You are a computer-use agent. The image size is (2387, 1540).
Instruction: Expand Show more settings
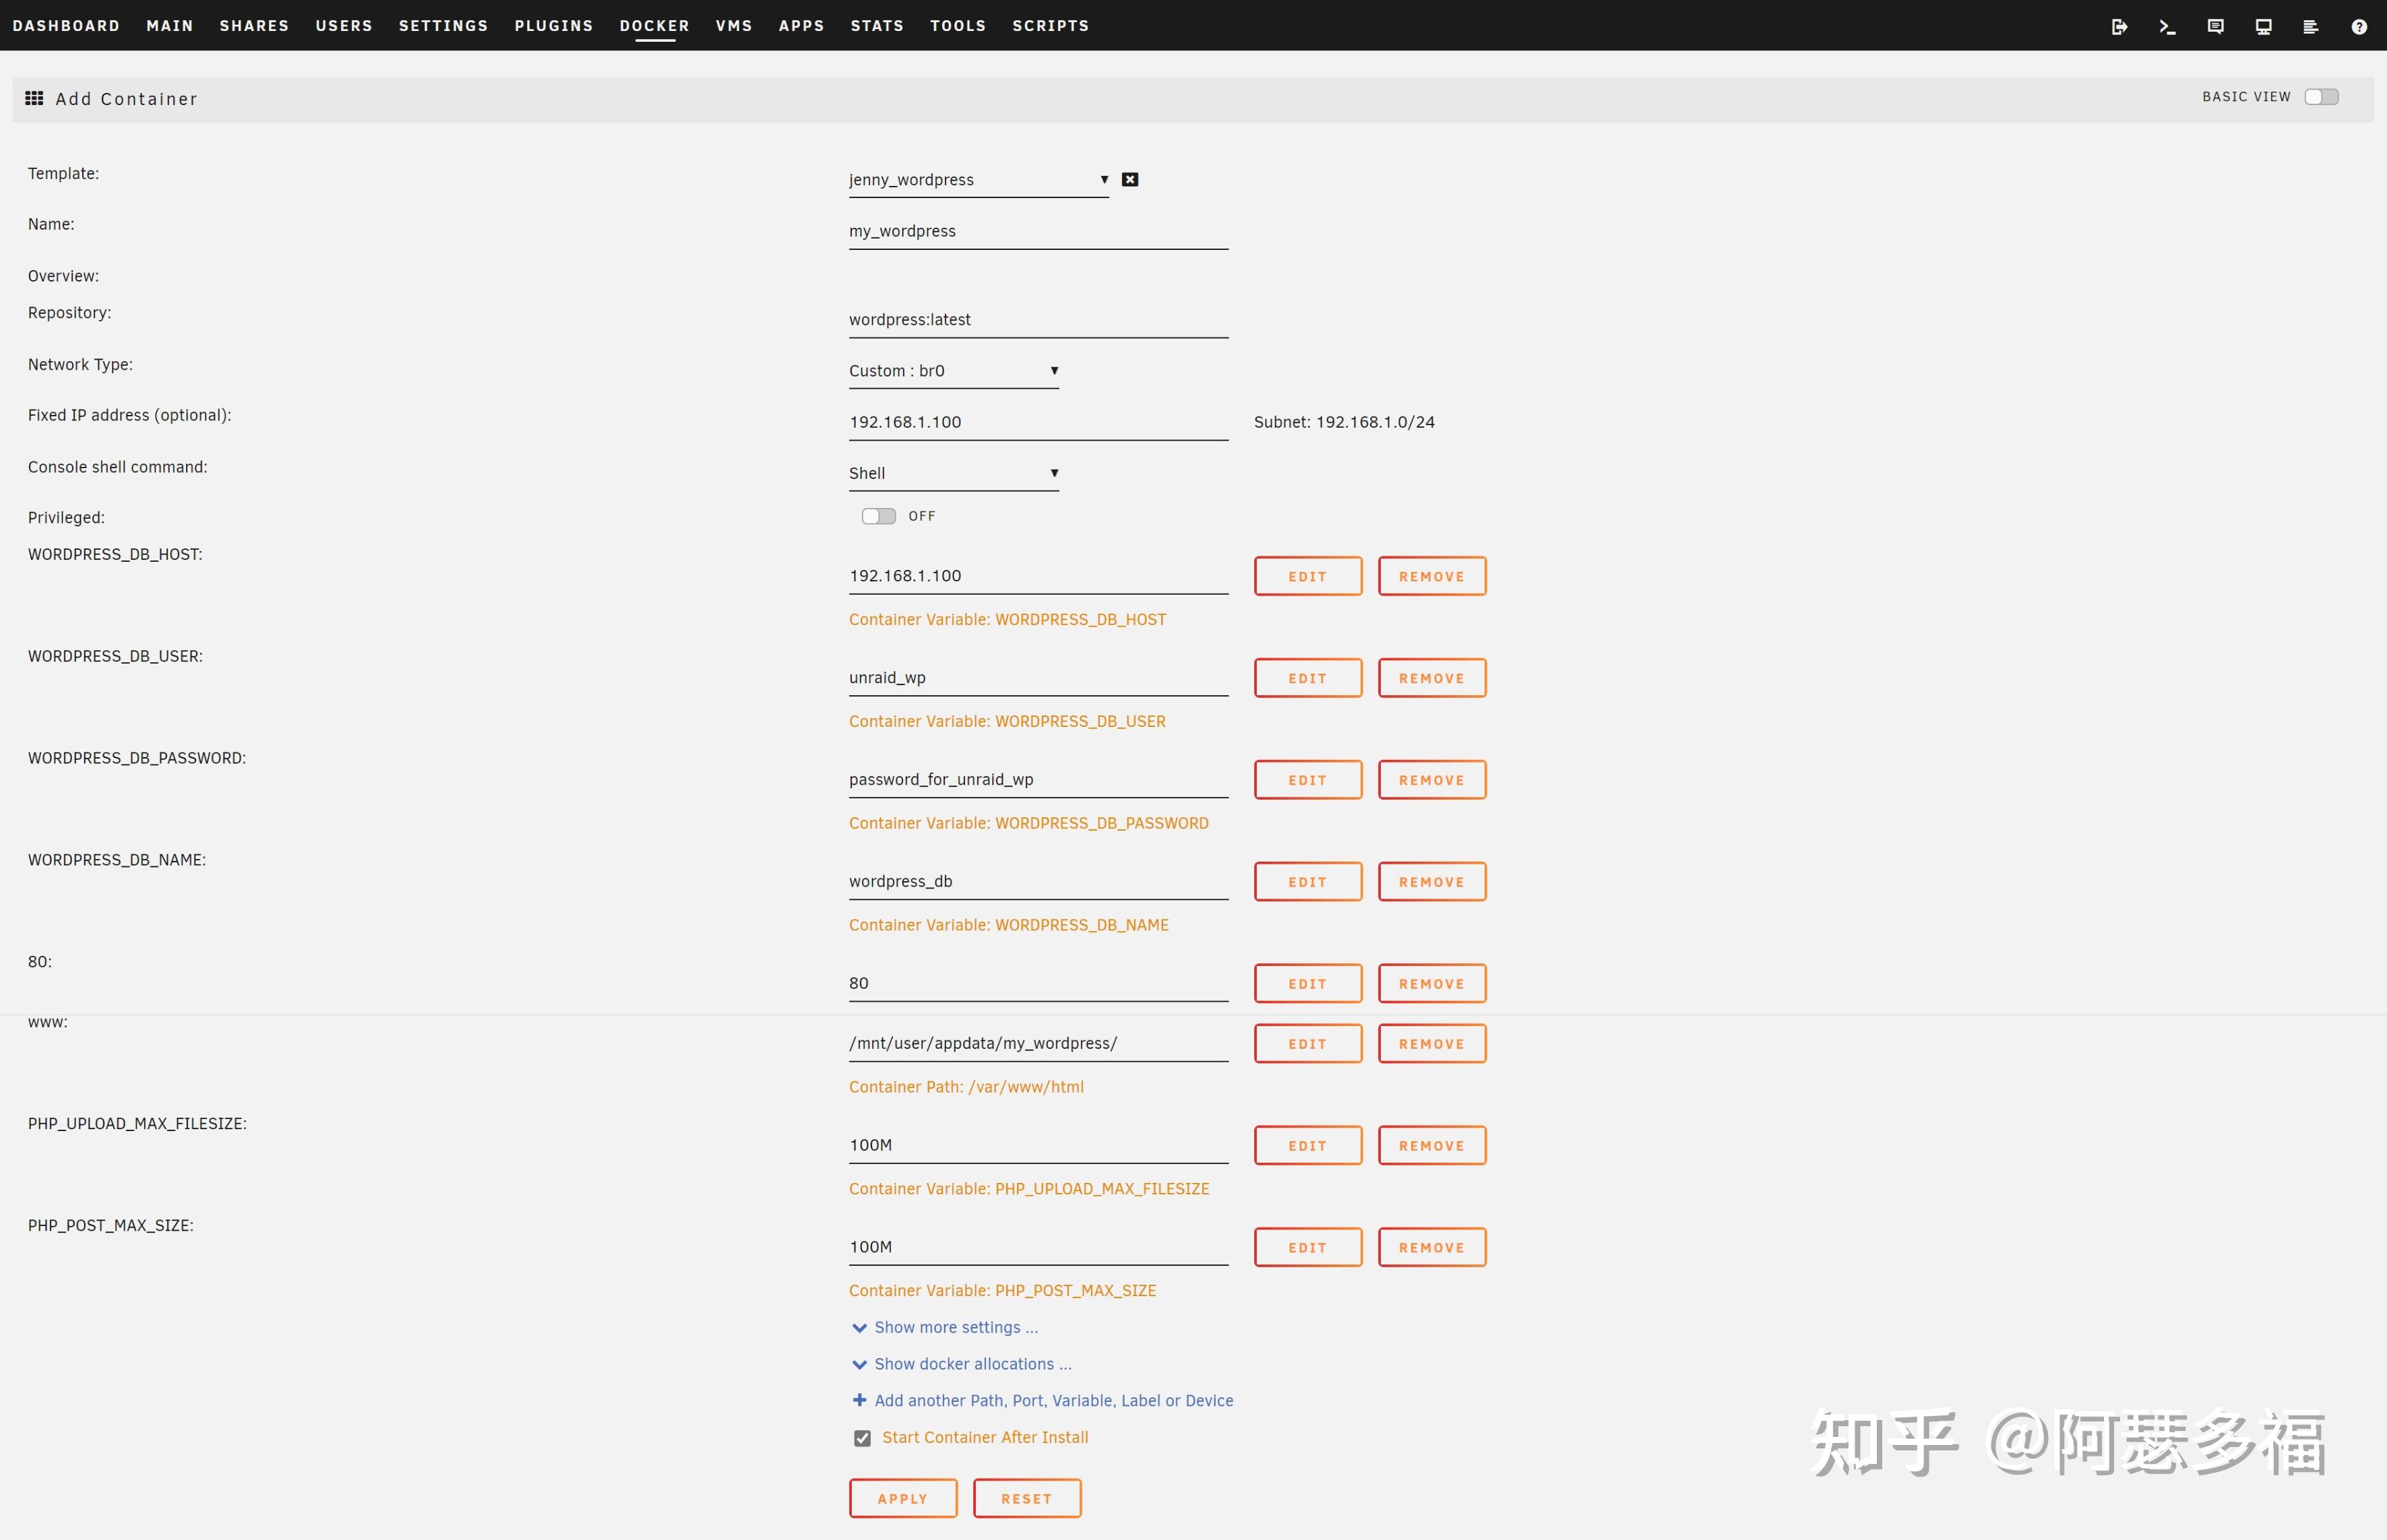point(944,1327)
